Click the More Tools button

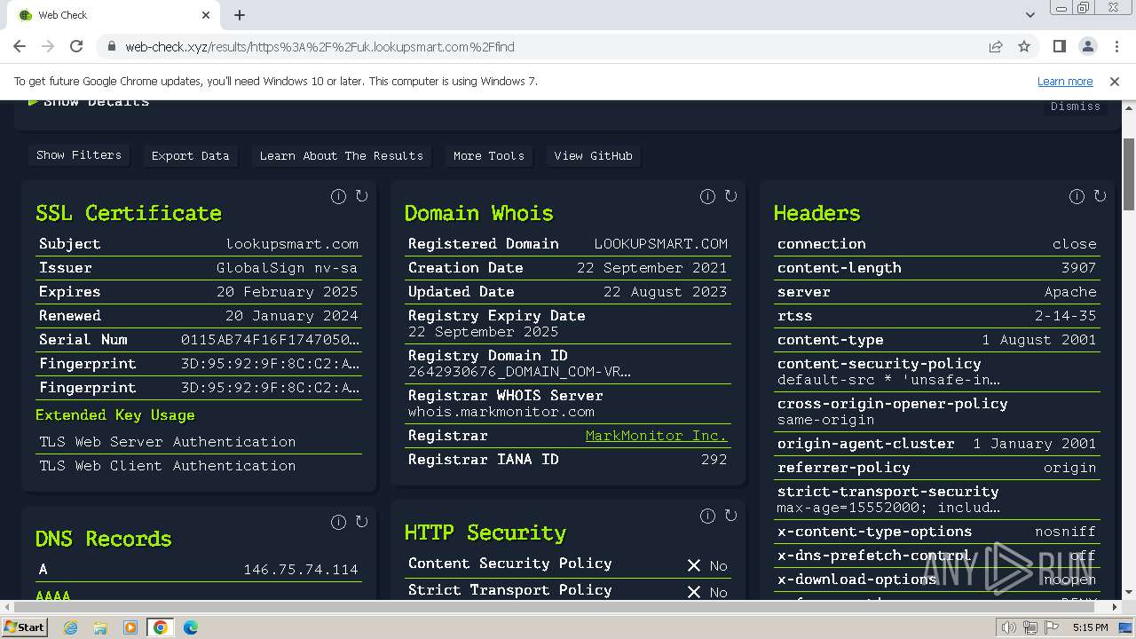coord(489,155)
